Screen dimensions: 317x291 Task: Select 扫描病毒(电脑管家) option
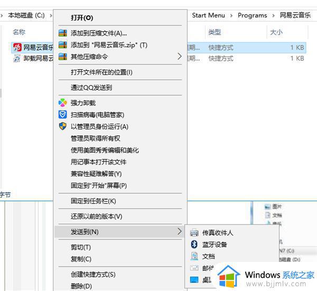[x=97, y=115]
